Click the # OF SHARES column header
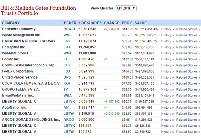The height and width of the screenshot is (138, 201). tap(90, 23)
